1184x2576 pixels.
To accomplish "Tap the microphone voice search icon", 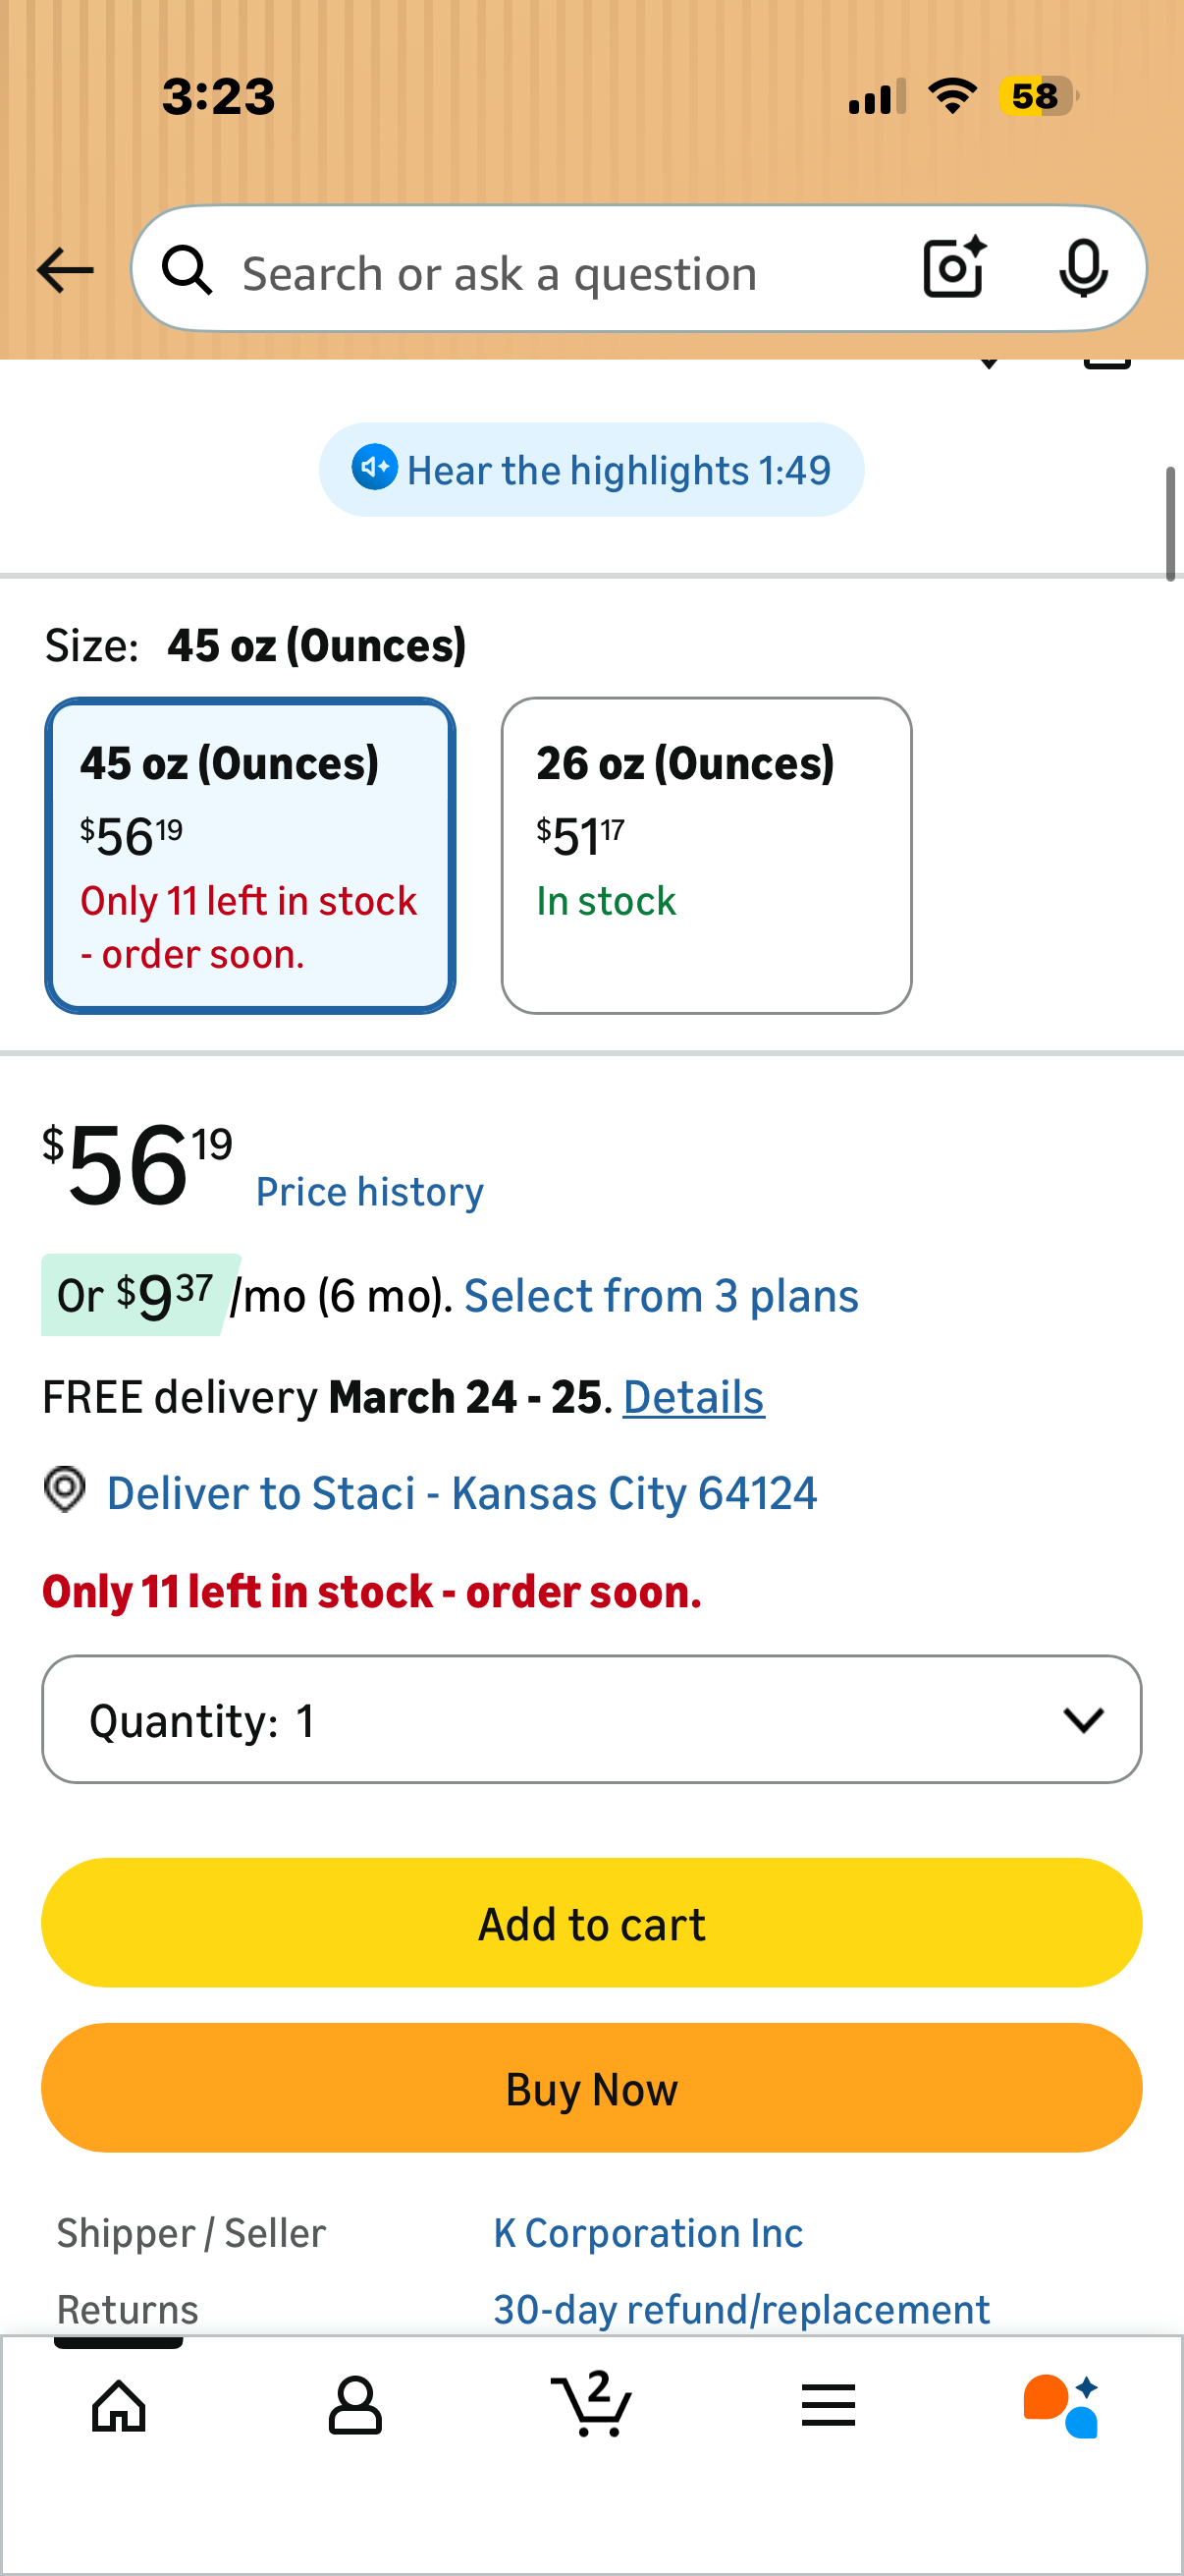I will pos(1083,269).
